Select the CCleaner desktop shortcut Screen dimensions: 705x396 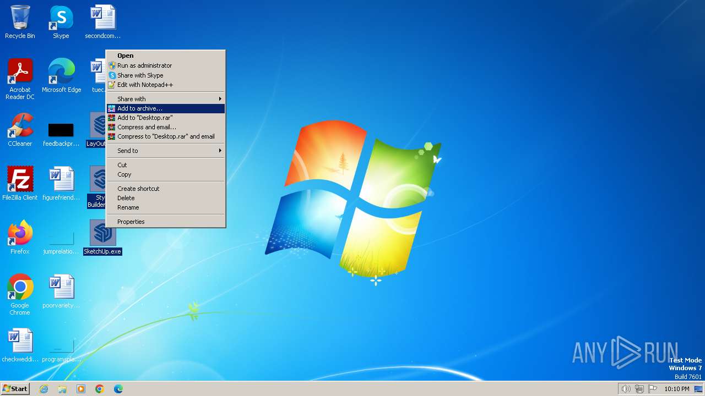(20, 130)
